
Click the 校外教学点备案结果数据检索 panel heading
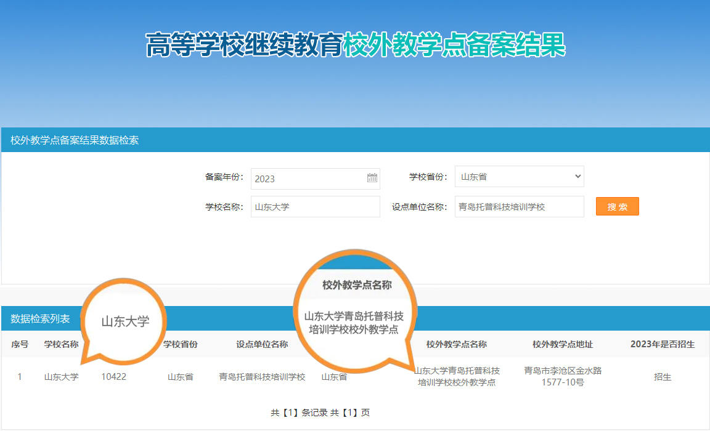tap(75, 140)
